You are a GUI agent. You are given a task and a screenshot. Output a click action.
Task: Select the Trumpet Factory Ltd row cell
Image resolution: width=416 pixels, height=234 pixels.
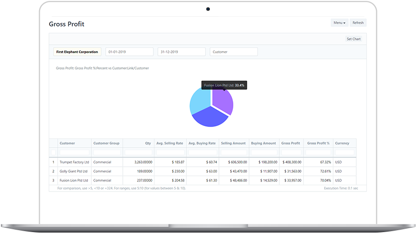(x=74, y=162)
